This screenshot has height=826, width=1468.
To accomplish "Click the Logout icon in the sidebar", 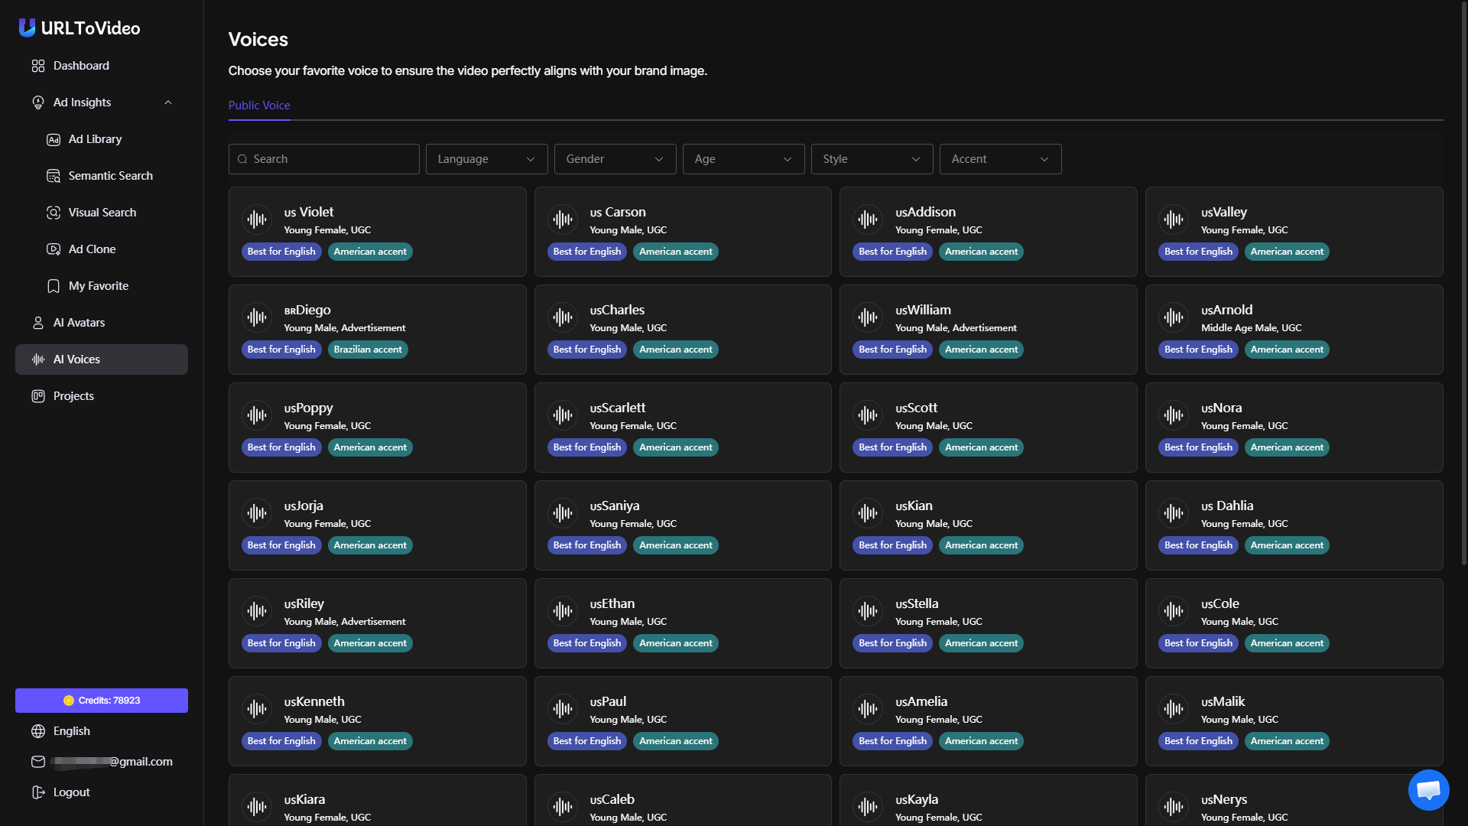I will pos(38,792).
